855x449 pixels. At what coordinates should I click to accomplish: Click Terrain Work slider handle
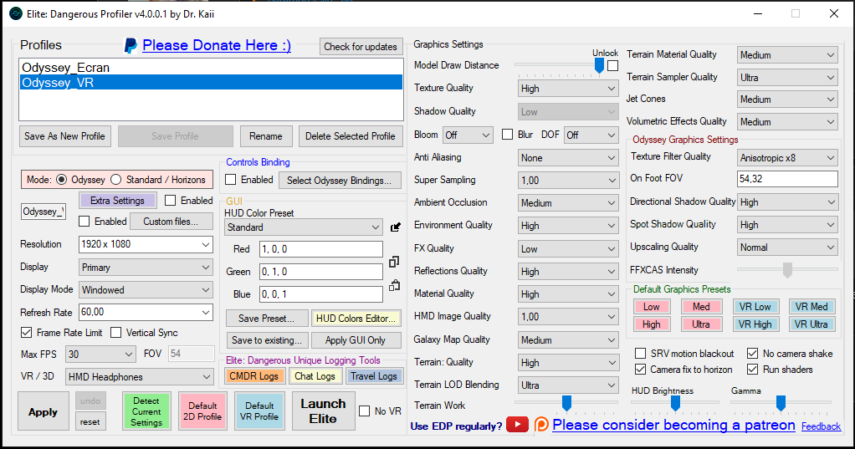click(x=566, y=403)
